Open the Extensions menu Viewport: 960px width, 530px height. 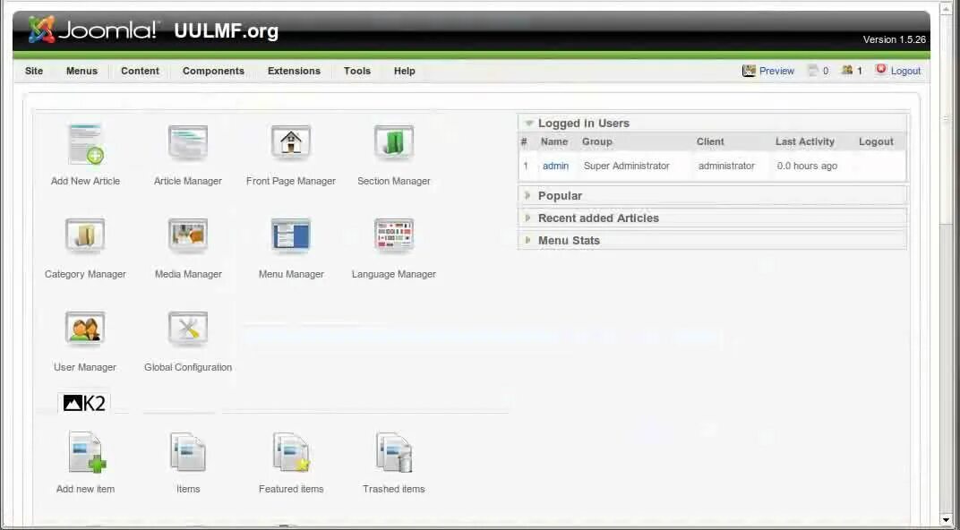pos(294,71)
